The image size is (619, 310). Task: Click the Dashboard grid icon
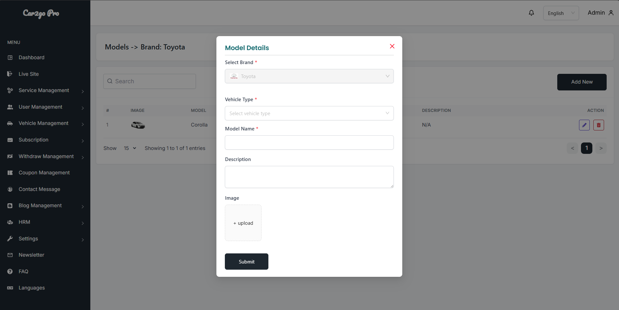[x=10, y=58]
